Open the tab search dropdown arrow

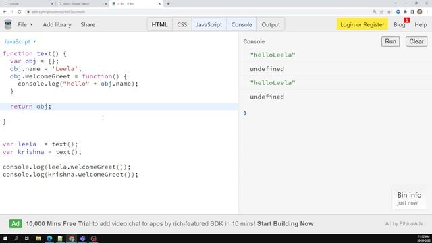click(x=396, y=3)
